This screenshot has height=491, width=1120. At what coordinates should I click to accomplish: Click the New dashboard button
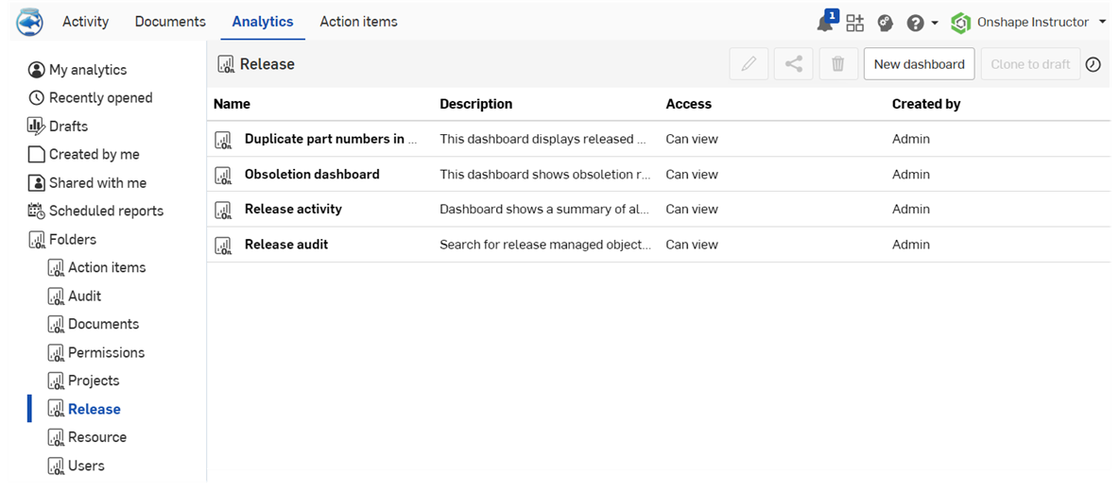(920, 64)
